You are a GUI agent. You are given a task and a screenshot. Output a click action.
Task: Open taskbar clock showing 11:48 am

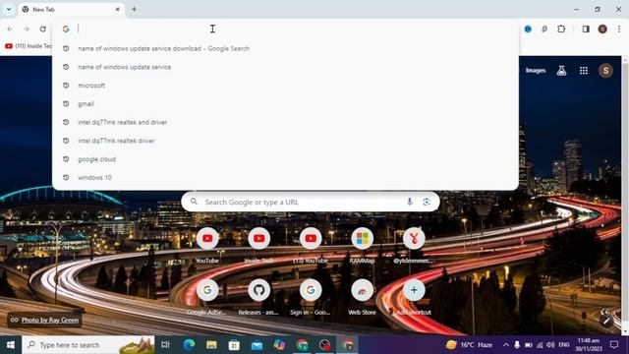click(x=589, y=345)
